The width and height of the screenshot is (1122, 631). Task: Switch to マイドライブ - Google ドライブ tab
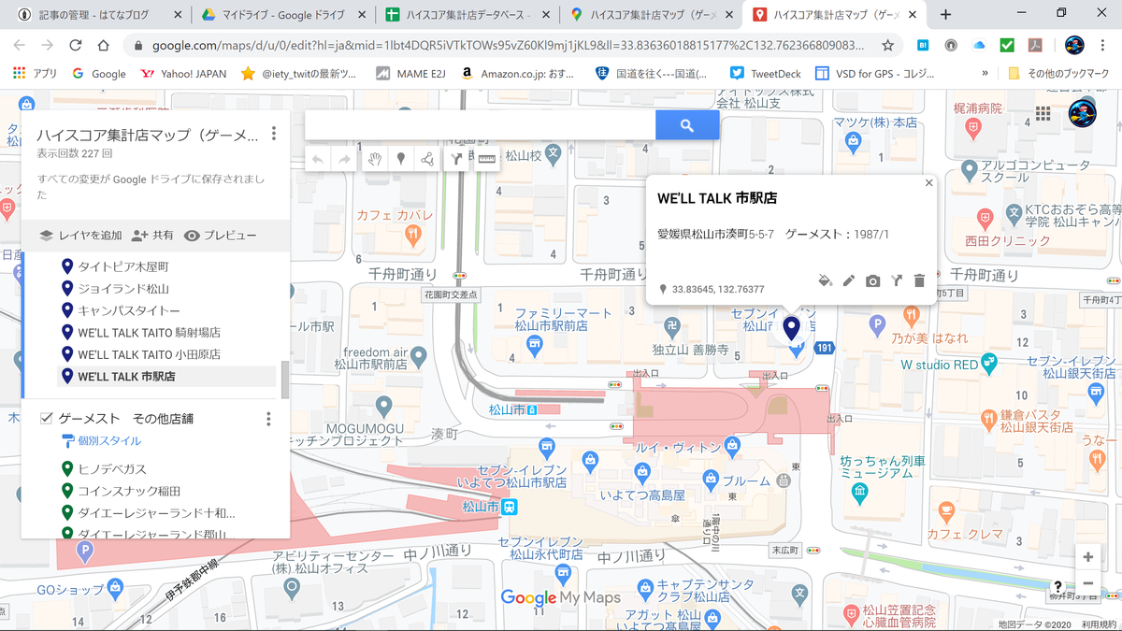pos(283,15)
